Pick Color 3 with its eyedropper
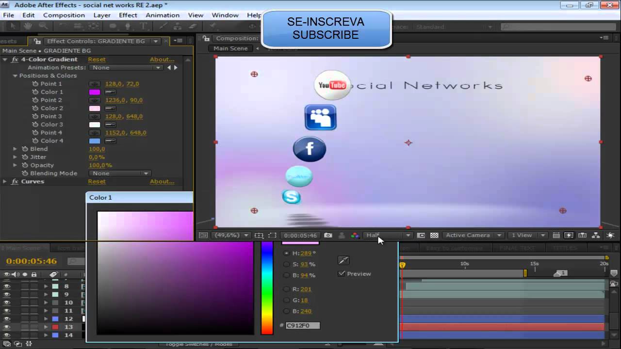 [x=111, y=125]
